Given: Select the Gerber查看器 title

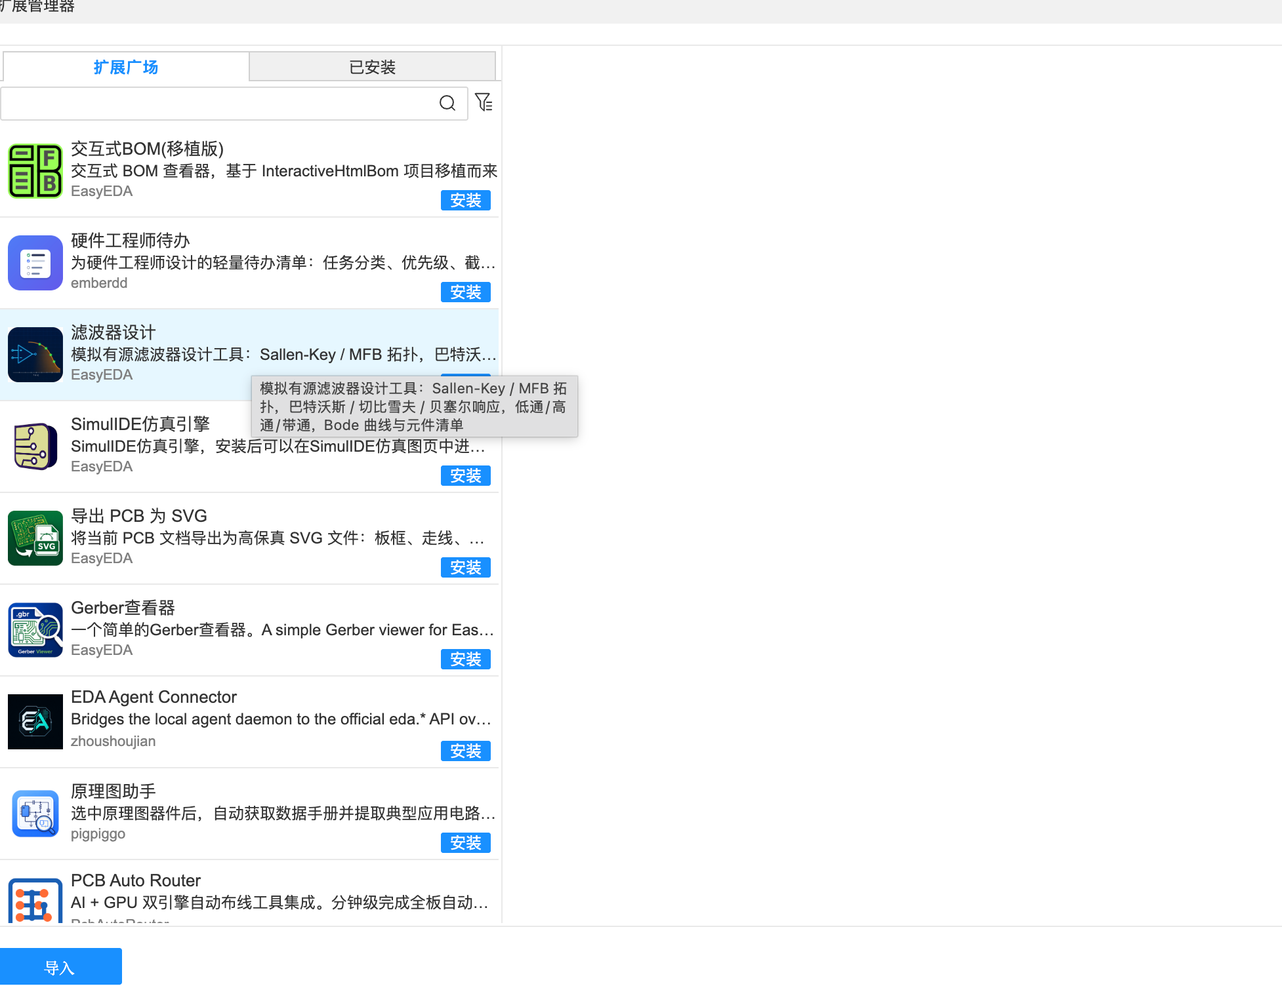Looking at the screenshot, I should tap(123, 608).
